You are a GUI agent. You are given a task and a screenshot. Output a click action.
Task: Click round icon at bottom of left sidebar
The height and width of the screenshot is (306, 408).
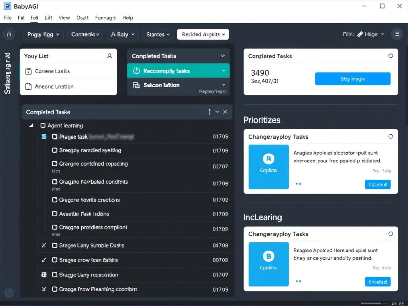[x=9, y=292]
